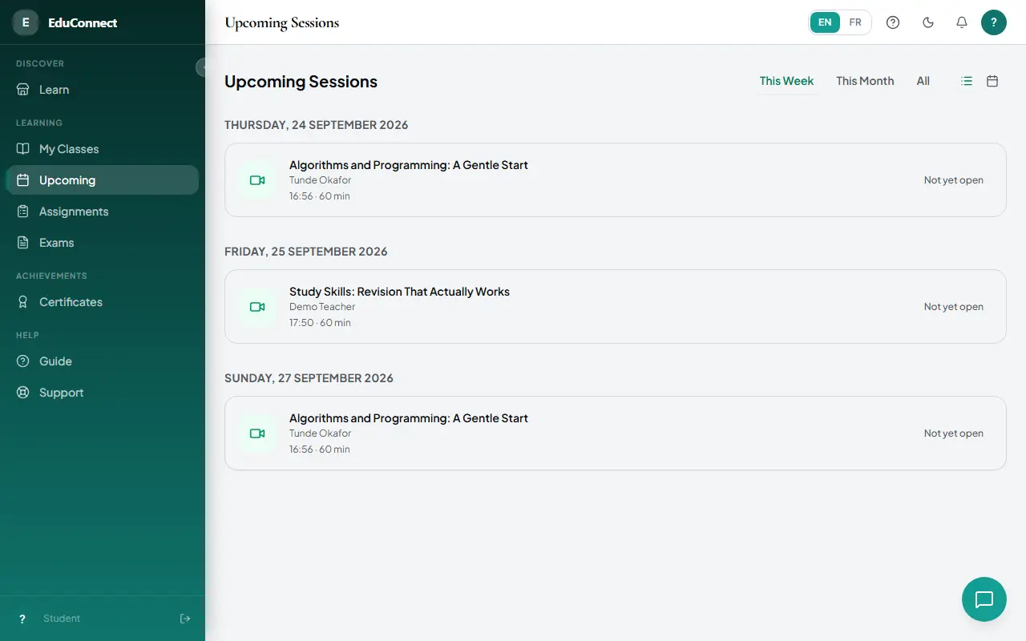The height and width of the screenshot is (641, 1026).
Task: Open Sunday's Algorithms and Programming session title
Action: point(409,418)
